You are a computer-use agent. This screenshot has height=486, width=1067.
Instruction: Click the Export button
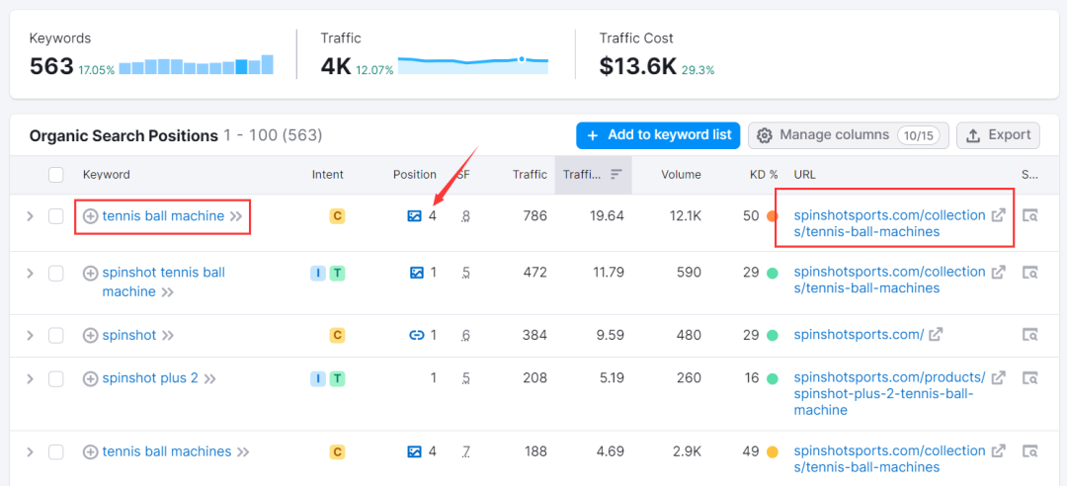[998, 135]
